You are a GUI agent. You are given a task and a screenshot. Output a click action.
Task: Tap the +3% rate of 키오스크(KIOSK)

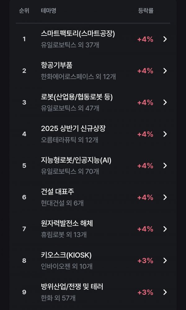pos(145,261)
